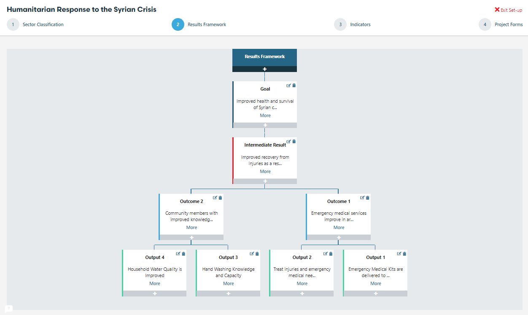
Task: Switch to Indicators step
Action: pyautogui.click(x=360, y=24)
